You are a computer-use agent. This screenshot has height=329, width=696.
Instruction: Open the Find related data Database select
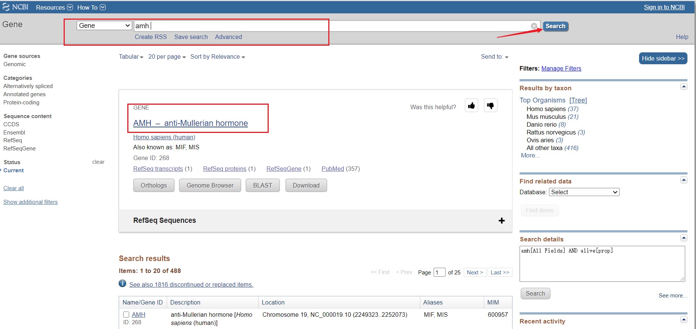(x=584, y=192)
